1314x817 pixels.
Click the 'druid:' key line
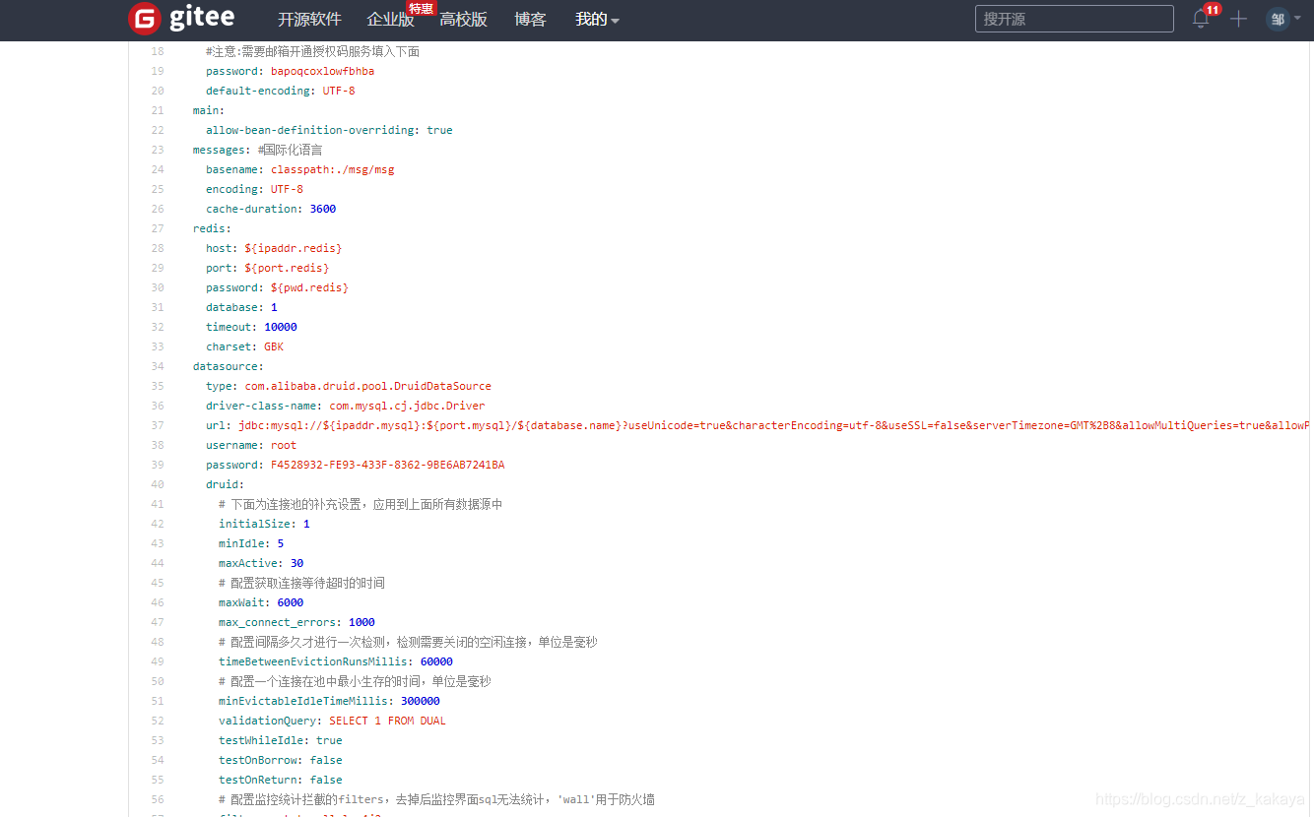pos(225,484)
